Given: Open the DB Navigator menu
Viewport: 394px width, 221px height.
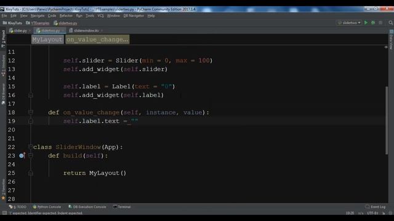Looking at the screenshot, I should tap(134, 15).
